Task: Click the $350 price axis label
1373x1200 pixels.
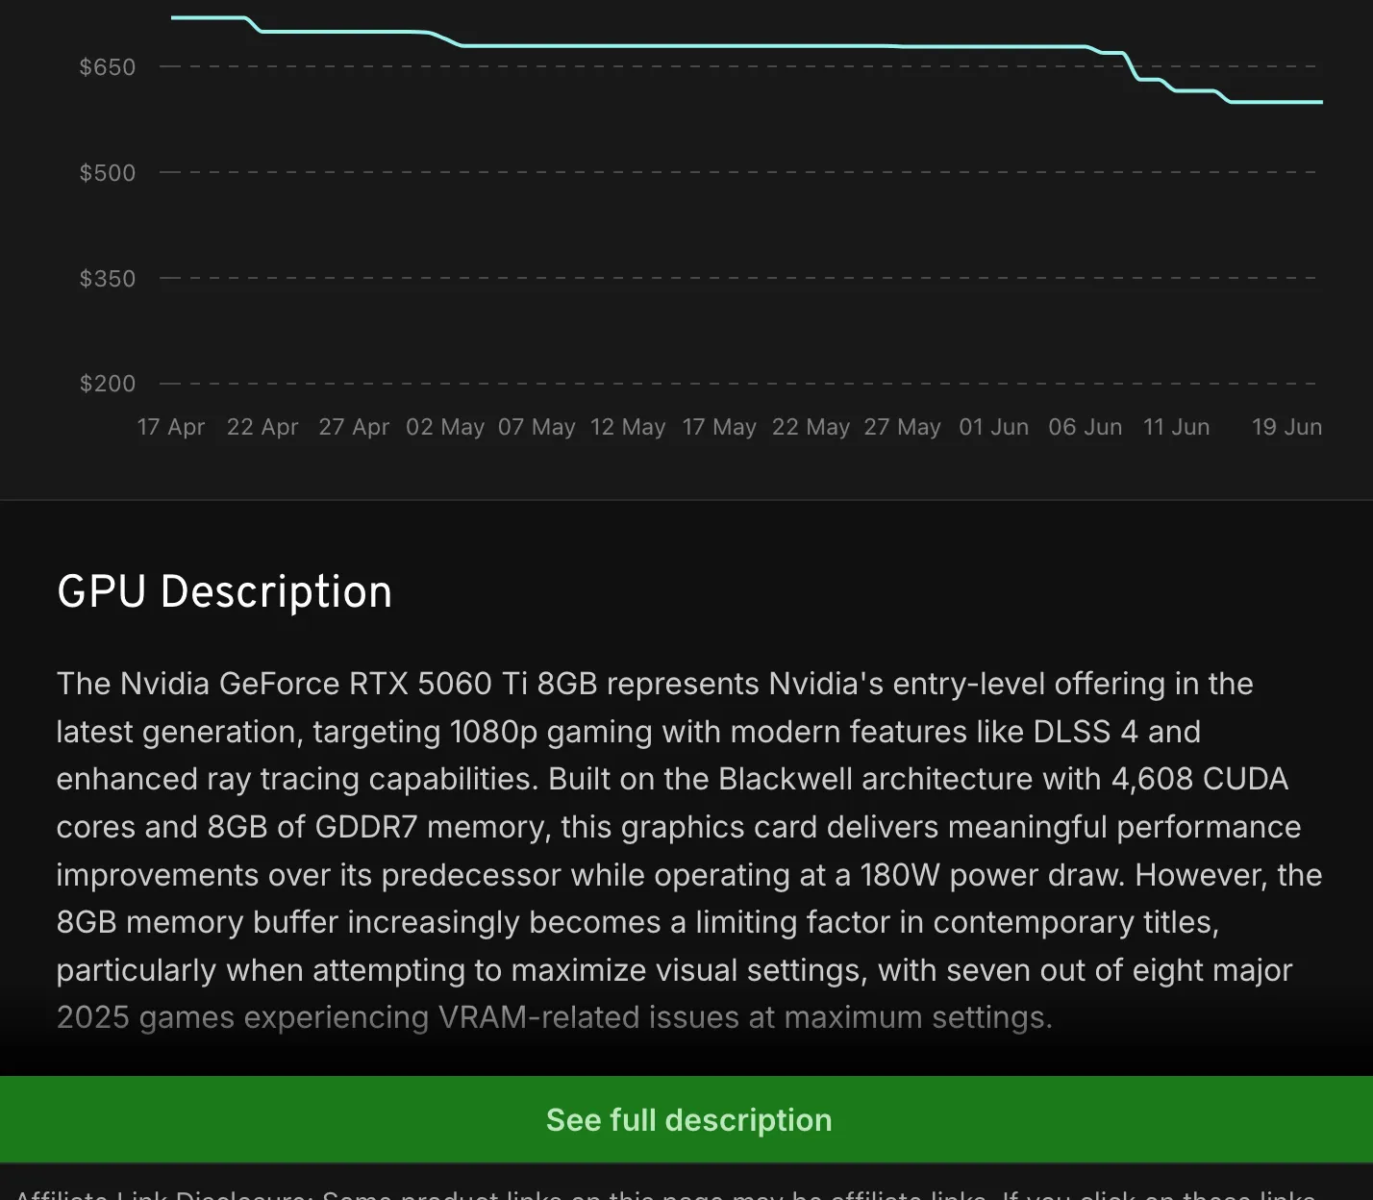Action: click(107, 279)
